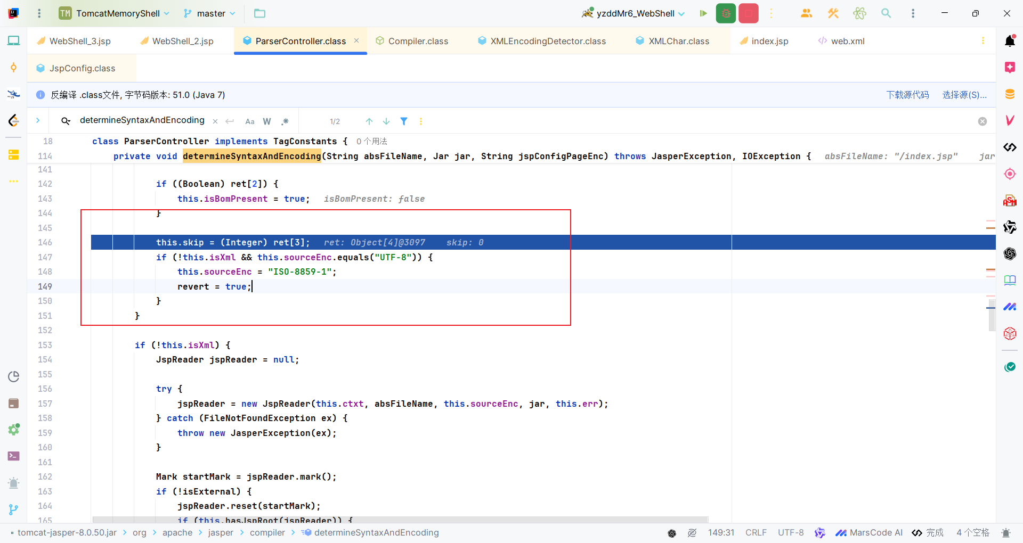The width and height of the screenshot is (1023, 543).
Task: Toggle Regex (.*) search option
Action: (x=285, y=121)
